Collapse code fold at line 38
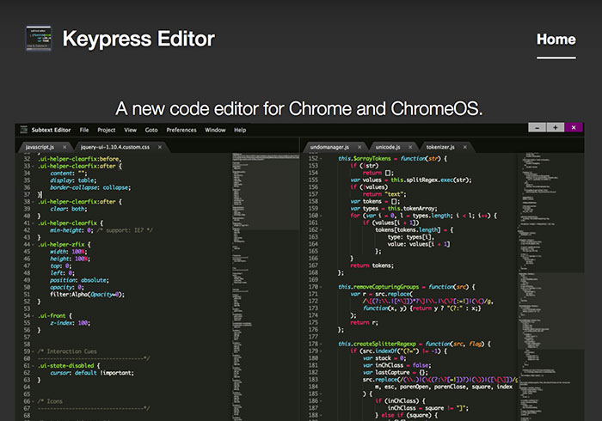 point(33,202)
